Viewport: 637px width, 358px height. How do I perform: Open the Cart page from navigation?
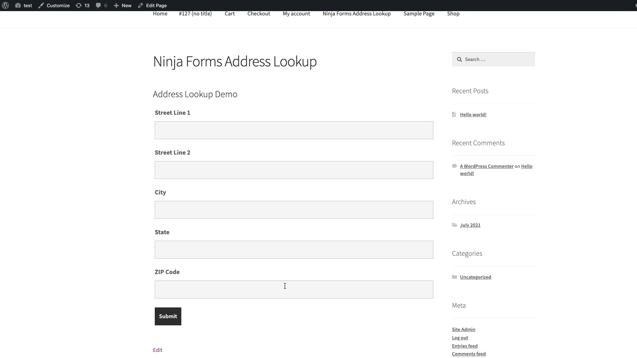click(x=229, y=14)
